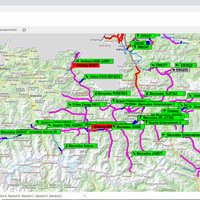Click the refresh icon beside ausgeschaltet

tap(24, 30)
